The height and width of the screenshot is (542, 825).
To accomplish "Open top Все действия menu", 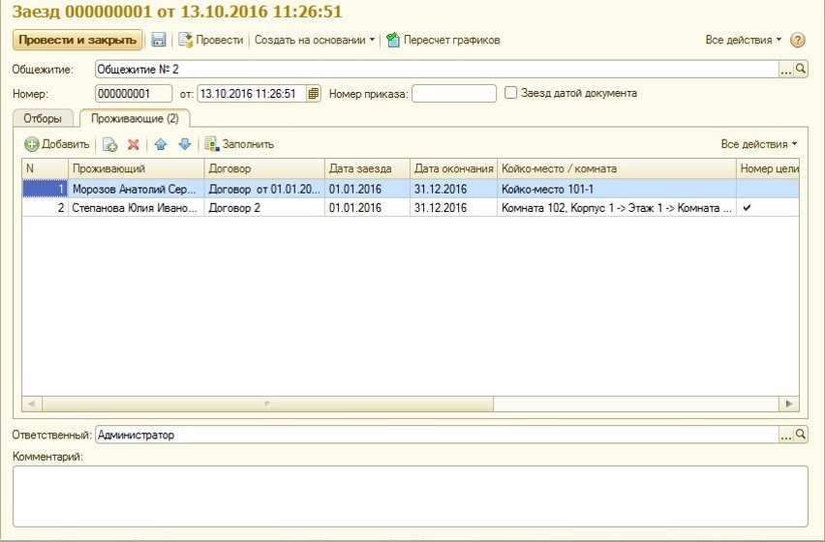I will pyautogui.click(x=743, y=40).
